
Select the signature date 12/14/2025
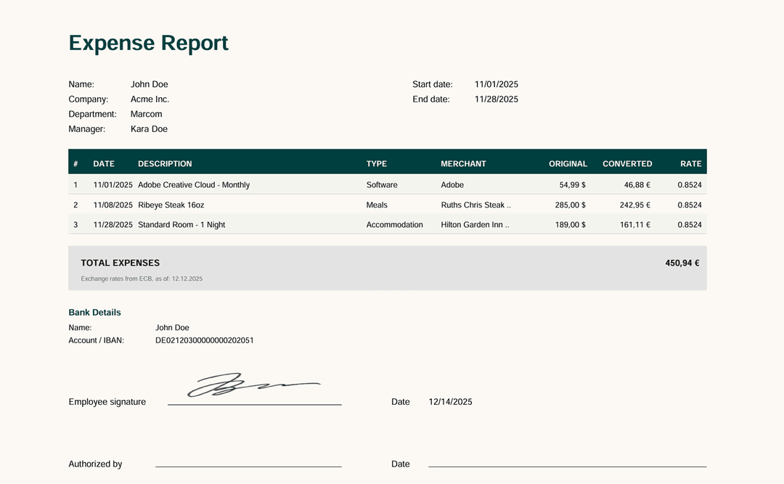coord(450,401)
